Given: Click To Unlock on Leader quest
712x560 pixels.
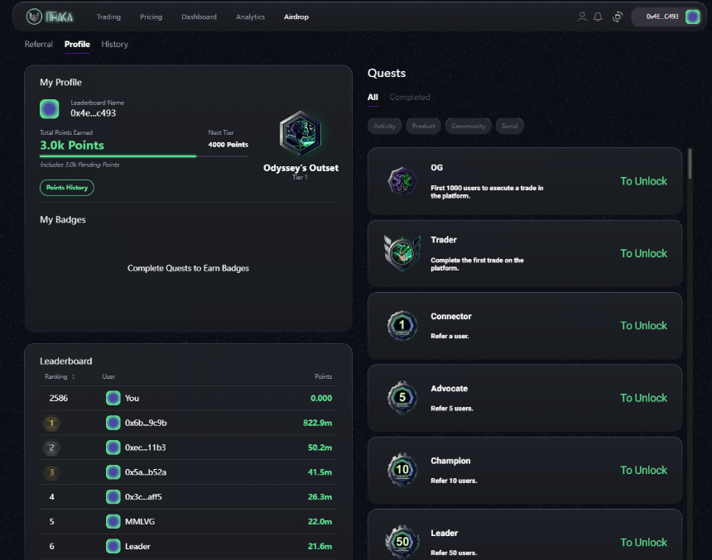Looking at the screenshot, I should pos(643,542).
